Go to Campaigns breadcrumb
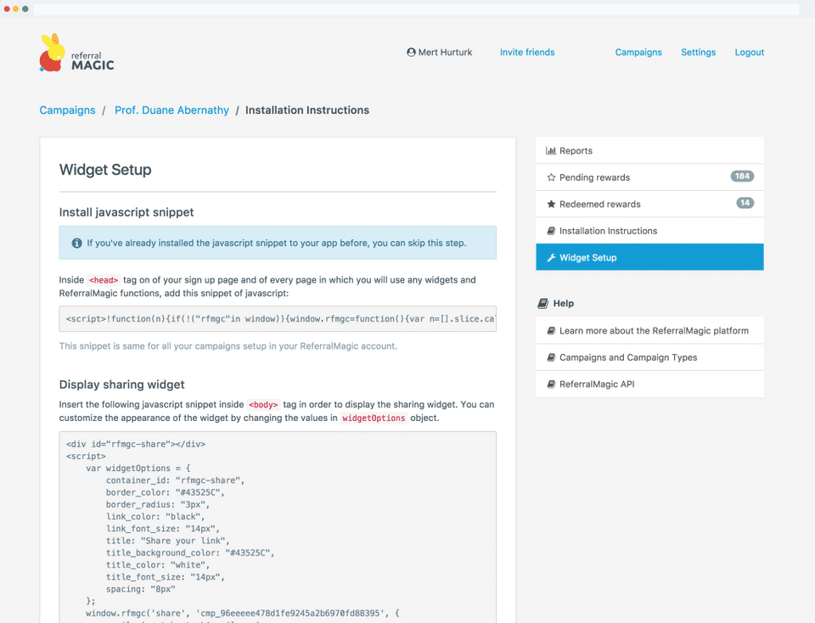This screenshot has width=815, height=623. (67, 110)
